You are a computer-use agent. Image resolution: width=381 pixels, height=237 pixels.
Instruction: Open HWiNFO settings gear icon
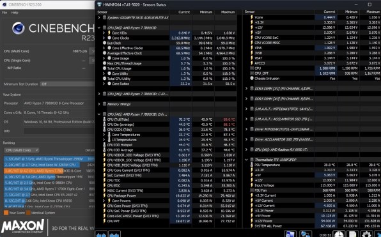(x=366, y=234)
